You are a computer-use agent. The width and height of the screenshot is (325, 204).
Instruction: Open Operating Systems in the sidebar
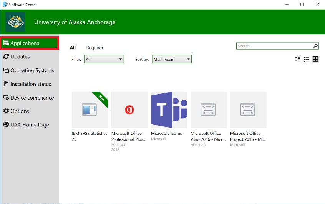[x=32, y=71]
